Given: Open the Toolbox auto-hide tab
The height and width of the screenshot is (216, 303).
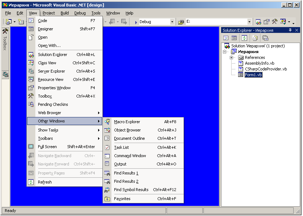Looking at the screenshot, I should click(5, 40).
